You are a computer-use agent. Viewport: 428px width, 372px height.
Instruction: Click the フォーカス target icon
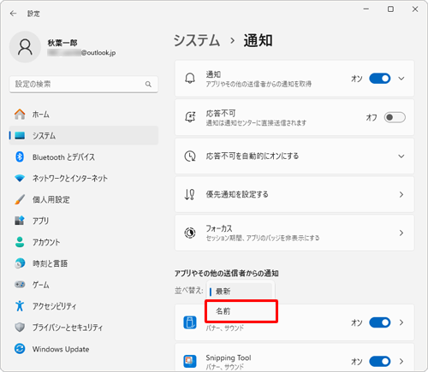[x=190, y=233]
